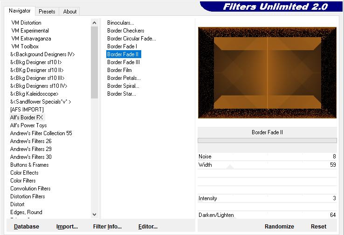This screenshot has width=344, height=235.
Task: Select the Border Fade II filter
Action: click(x=123, y=54)
